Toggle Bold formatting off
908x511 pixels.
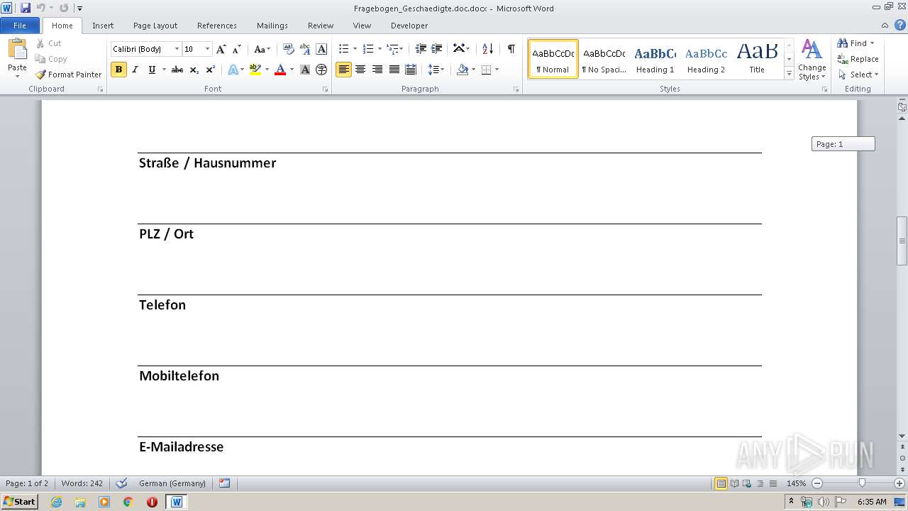(x=118, y=70)
